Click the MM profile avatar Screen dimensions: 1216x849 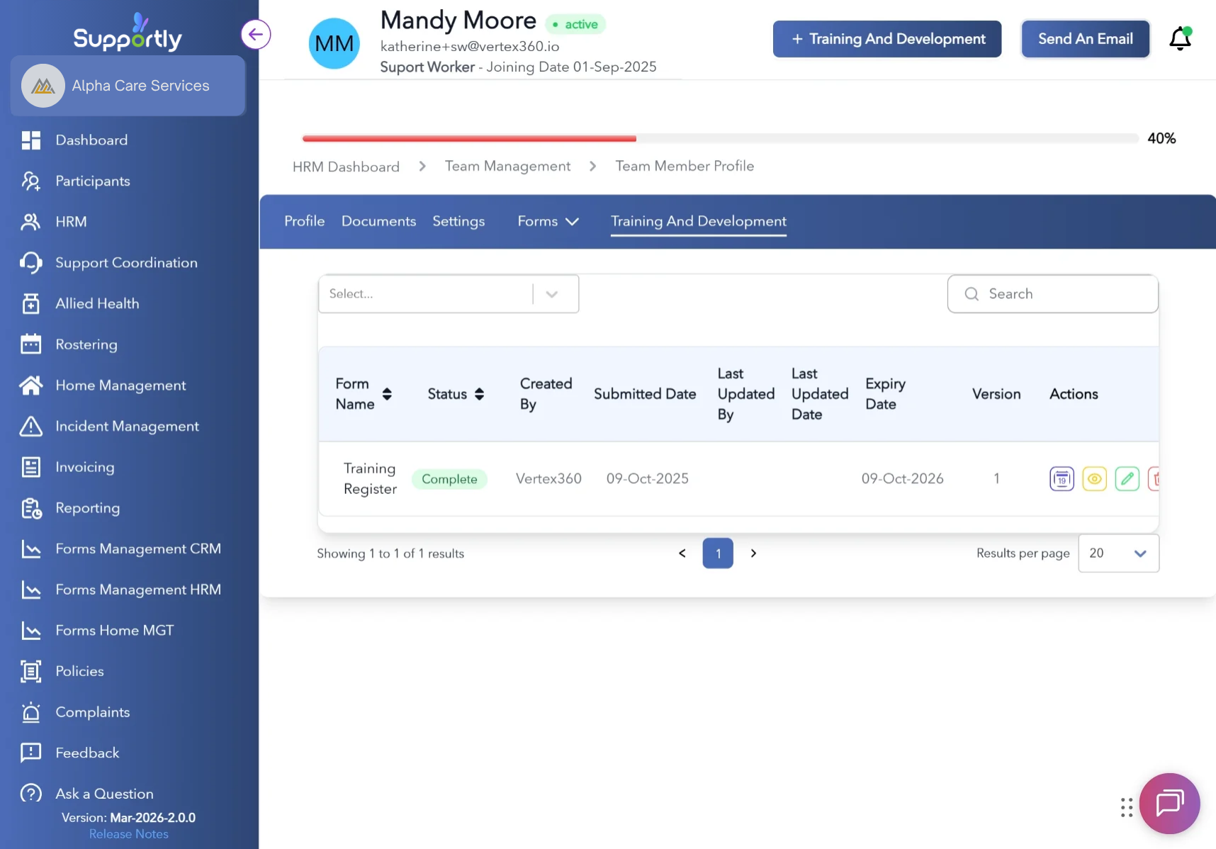coord(334,44)
